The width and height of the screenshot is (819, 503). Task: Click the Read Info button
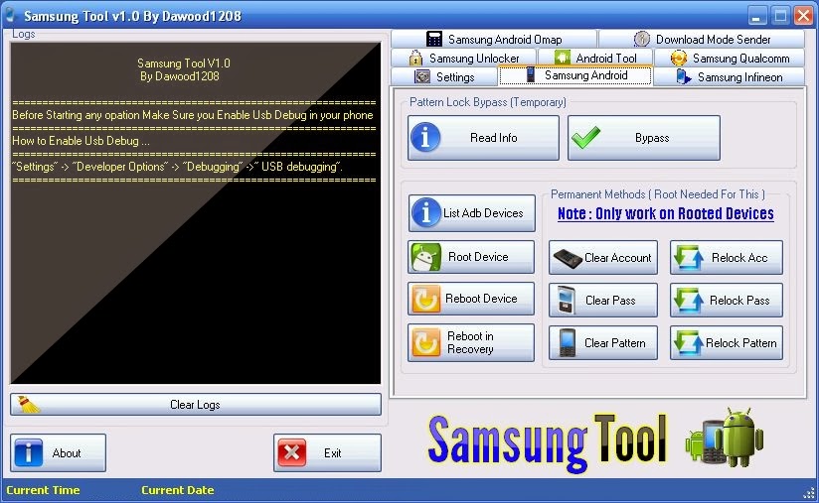tap(484, 138)
